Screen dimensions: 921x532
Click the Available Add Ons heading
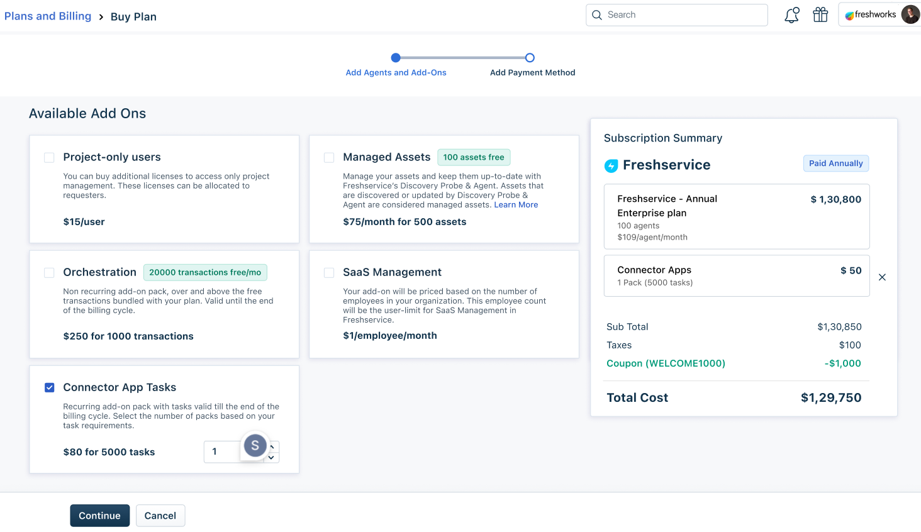tap(87, 114)
